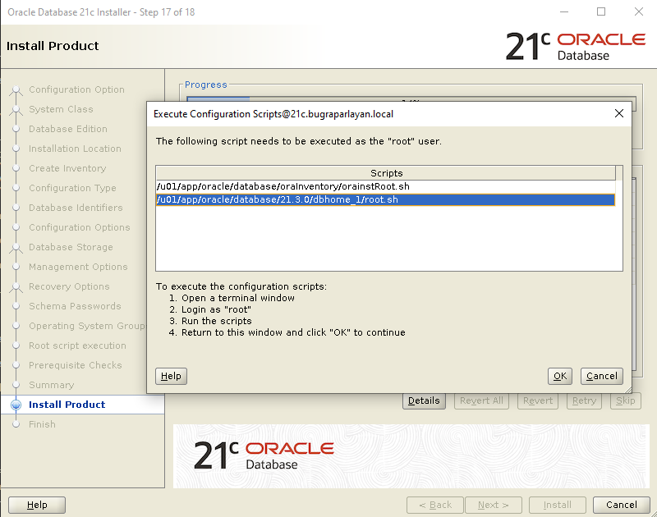Click the Database Storage step node icon
This screenshot has width=657, height=517.
pos(16,247)
